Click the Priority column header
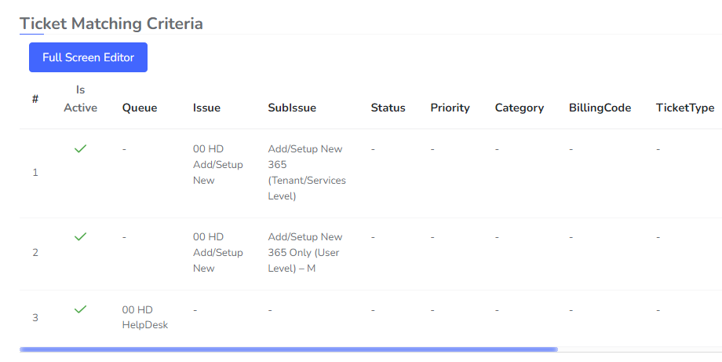 (x=450, y=108)
